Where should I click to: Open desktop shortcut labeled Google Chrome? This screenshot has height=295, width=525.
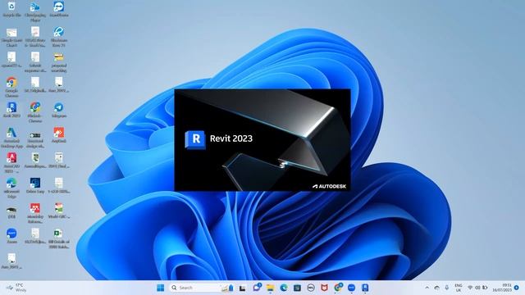(x=11, y=87)
